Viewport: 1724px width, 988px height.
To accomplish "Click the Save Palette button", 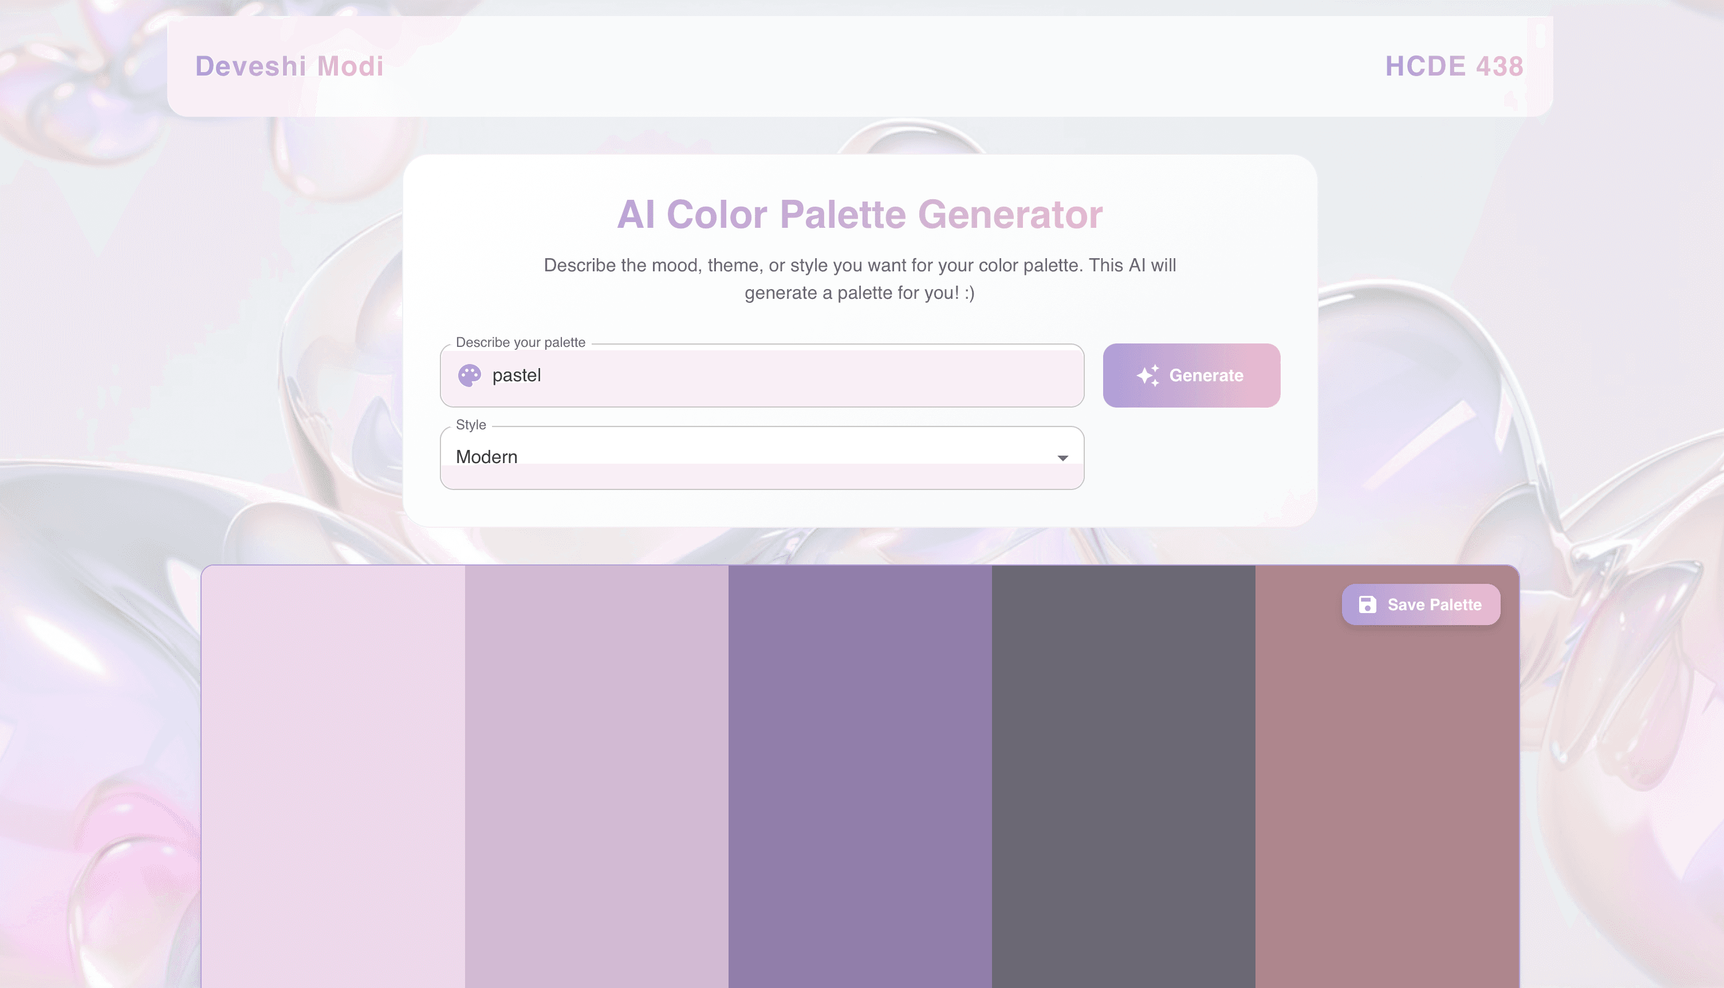I will pyautogui.click(x=1420, y=604).
